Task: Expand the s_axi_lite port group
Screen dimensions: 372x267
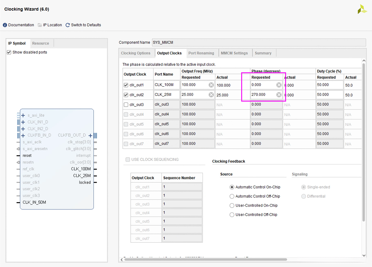Action: (23, 115)
